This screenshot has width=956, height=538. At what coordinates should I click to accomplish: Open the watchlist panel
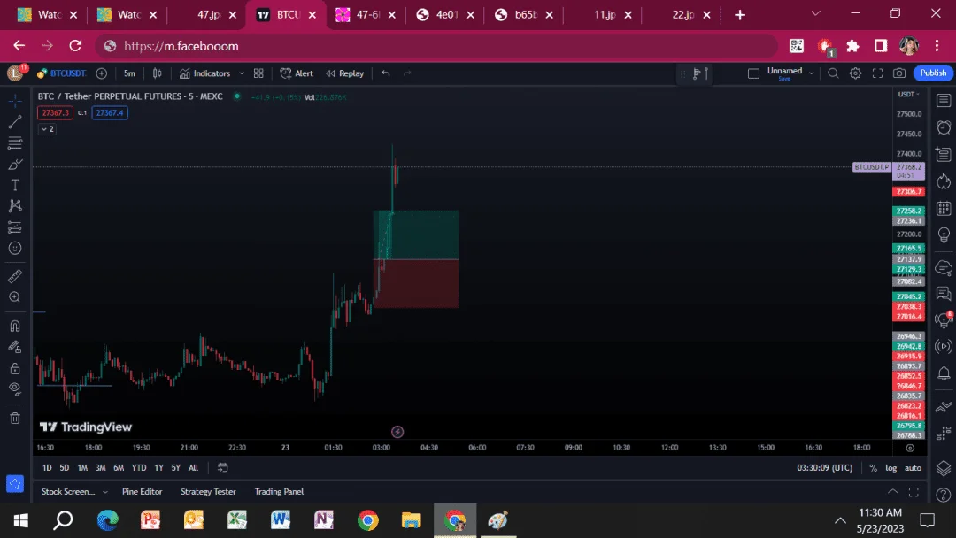tap(944, 101)
